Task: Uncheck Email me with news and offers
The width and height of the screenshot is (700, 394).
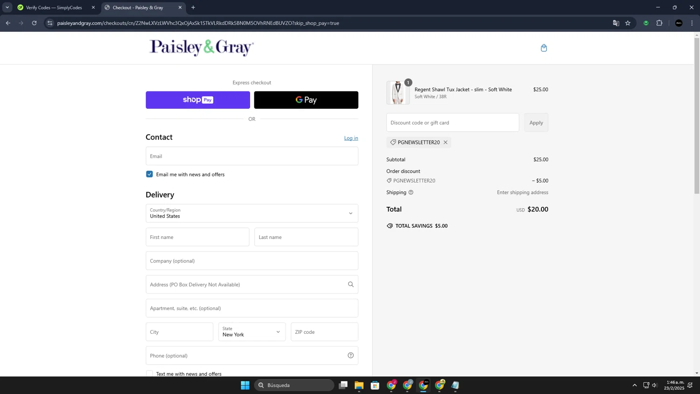Action: (149, 174)
